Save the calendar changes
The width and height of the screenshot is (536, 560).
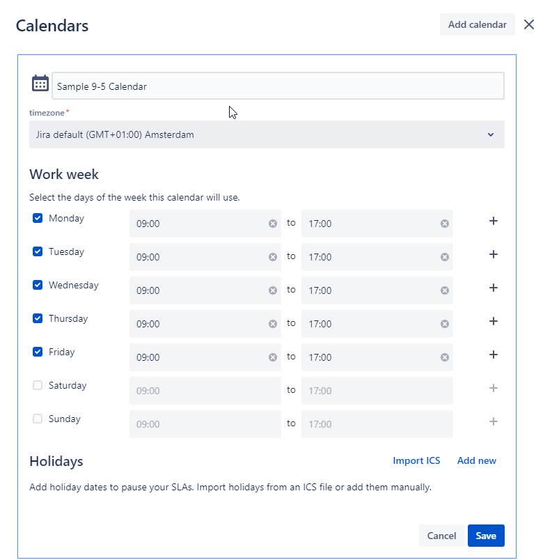(486, 536)
